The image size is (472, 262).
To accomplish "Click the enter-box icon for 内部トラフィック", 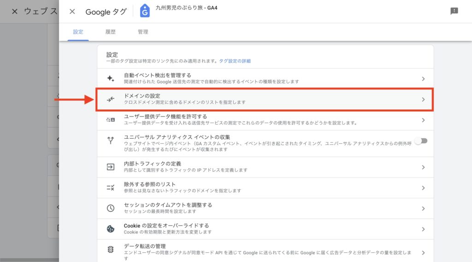I will [111, 167].
